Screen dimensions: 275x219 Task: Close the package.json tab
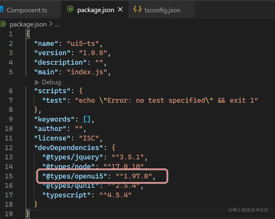[120, 10]
